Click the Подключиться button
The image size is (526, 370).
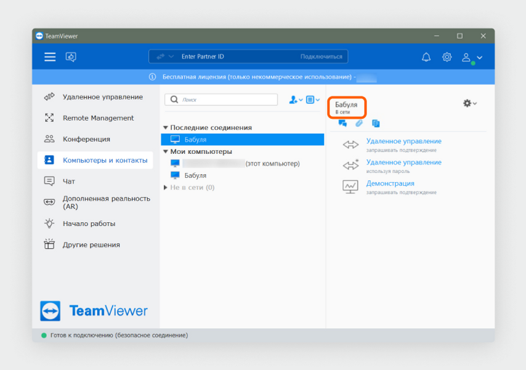tap(321, 57)
